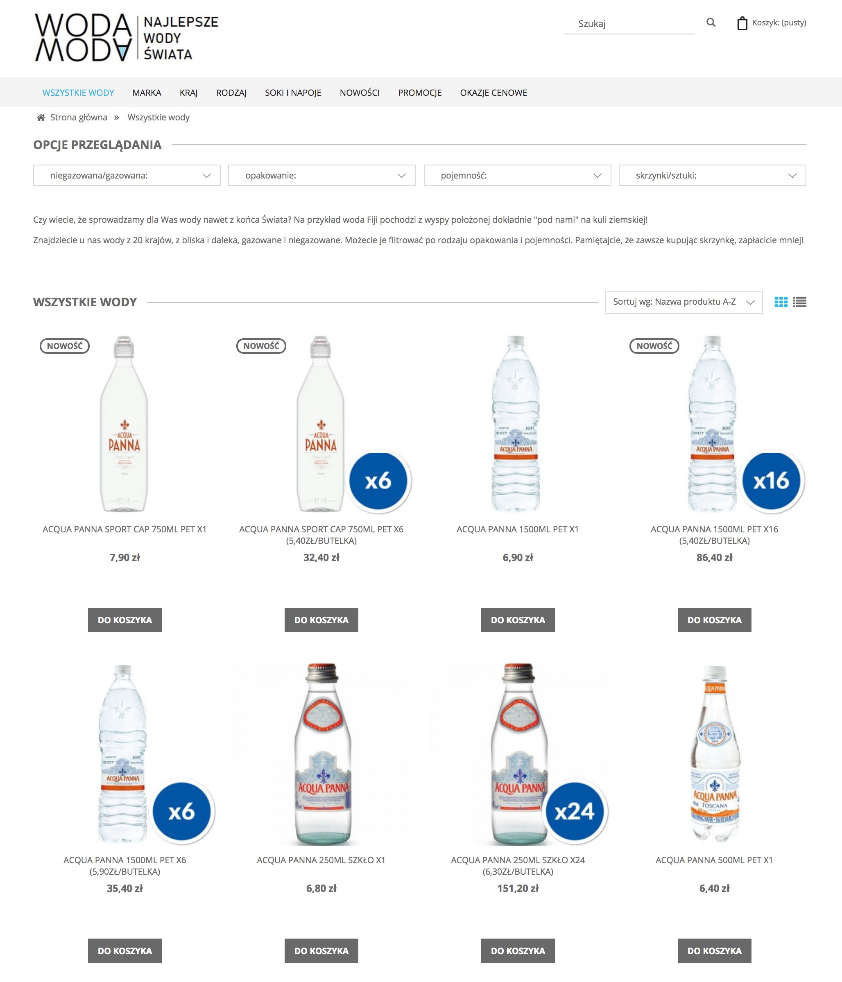Open the shopping cart bag icon
This screenshot has height=982, width=842.
[x=742, y=23]
